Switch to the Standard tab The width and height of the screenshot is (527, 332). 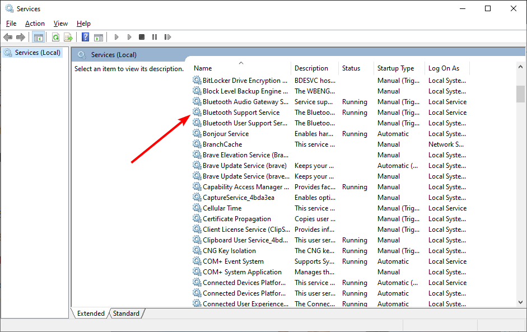[127, 313]
